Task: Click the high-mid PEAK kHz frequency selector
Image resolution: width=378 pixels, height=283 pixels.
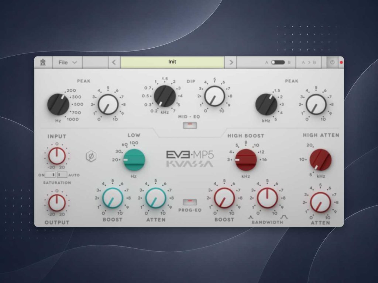Action: (267, 104)
